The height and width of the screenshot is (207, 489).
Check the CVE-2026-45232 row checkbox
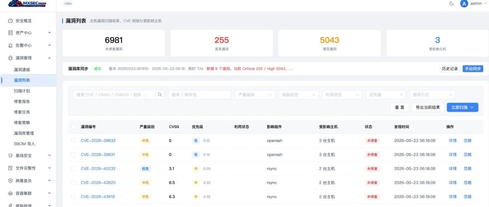coord(73,168)
